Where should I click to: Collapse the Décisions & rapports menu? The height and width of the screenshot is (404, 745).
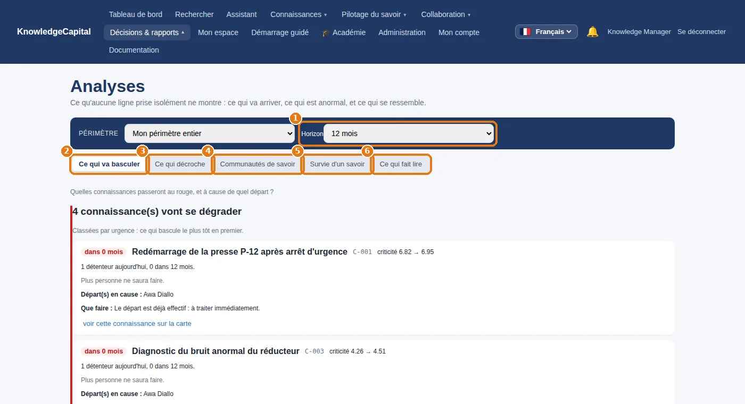tap(147, 32)
